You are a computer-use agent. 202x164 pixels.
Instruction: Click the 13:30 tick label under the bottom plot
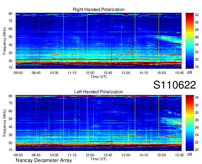(x=126, y=155)
